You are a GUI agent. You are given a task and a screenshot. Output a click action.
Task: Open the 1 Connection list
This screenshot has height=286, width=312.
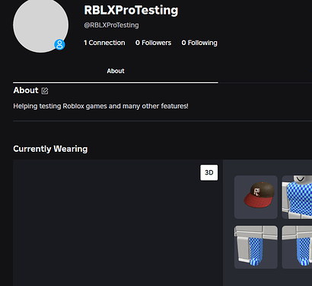pyautogui.click(x=104, y=43)
